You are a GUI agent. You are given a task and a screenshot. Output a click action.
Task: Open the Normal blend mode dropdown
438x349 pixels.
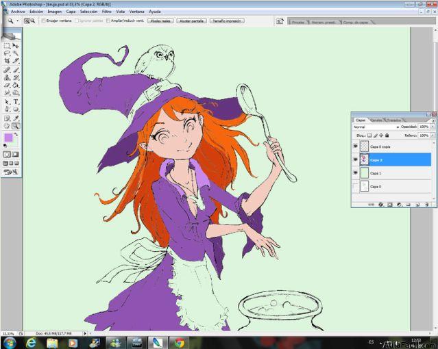[x=376, y=127]
